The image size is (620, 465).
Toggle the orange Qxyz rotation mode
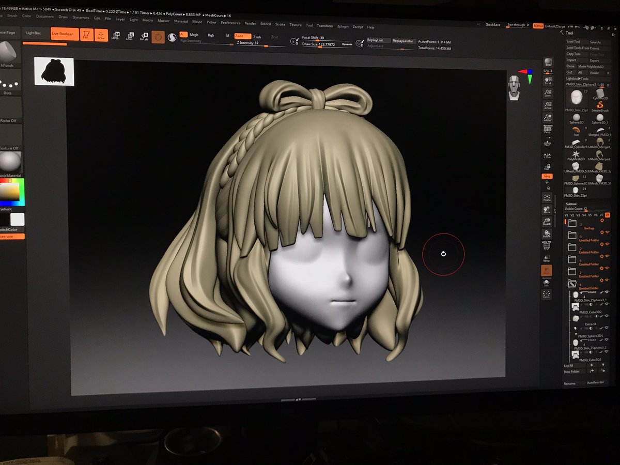pos(547,177)
